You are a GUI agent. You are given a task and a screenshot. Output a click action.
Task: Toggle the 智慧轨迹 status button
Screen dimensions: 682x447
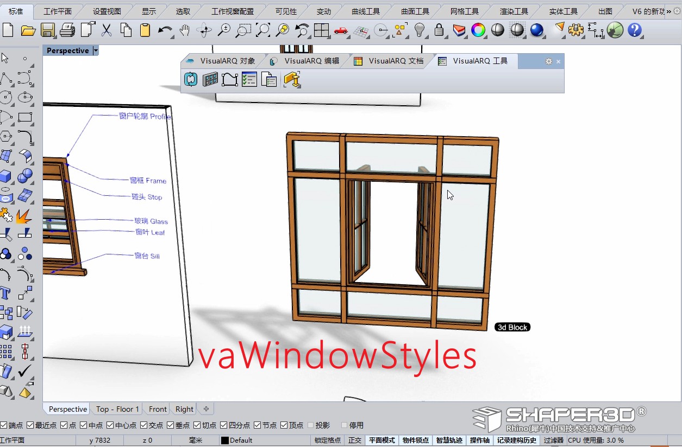(x=449, y=440)
